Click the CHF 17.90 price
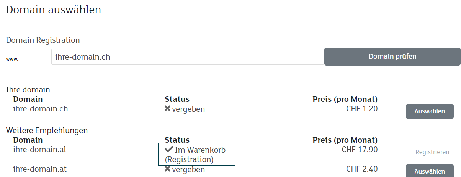The width and height of the screenshot is (461, 177). pyautogui.click(x=360, y=150)
